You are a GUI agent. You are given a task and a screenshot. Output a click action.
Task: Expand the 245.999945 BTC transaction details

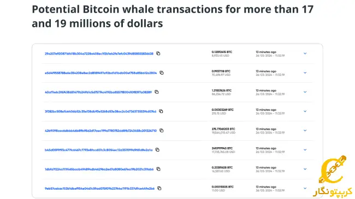pyautogui.click(x=305, y=150)
